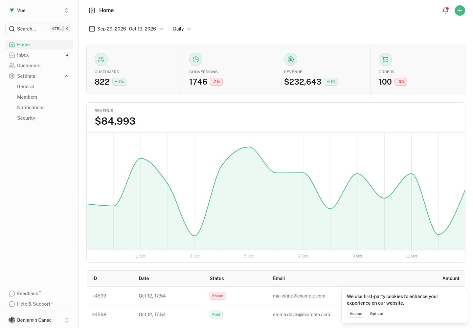The height and width of the screenshot is (328, 473).
Task: Open the Vue team switcher chevrons
Action: point(67,10)
